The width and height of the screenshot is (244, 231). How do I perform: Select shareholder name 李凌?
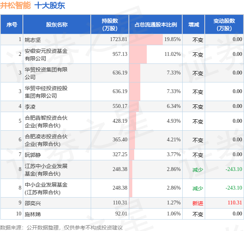coord(30,107)
